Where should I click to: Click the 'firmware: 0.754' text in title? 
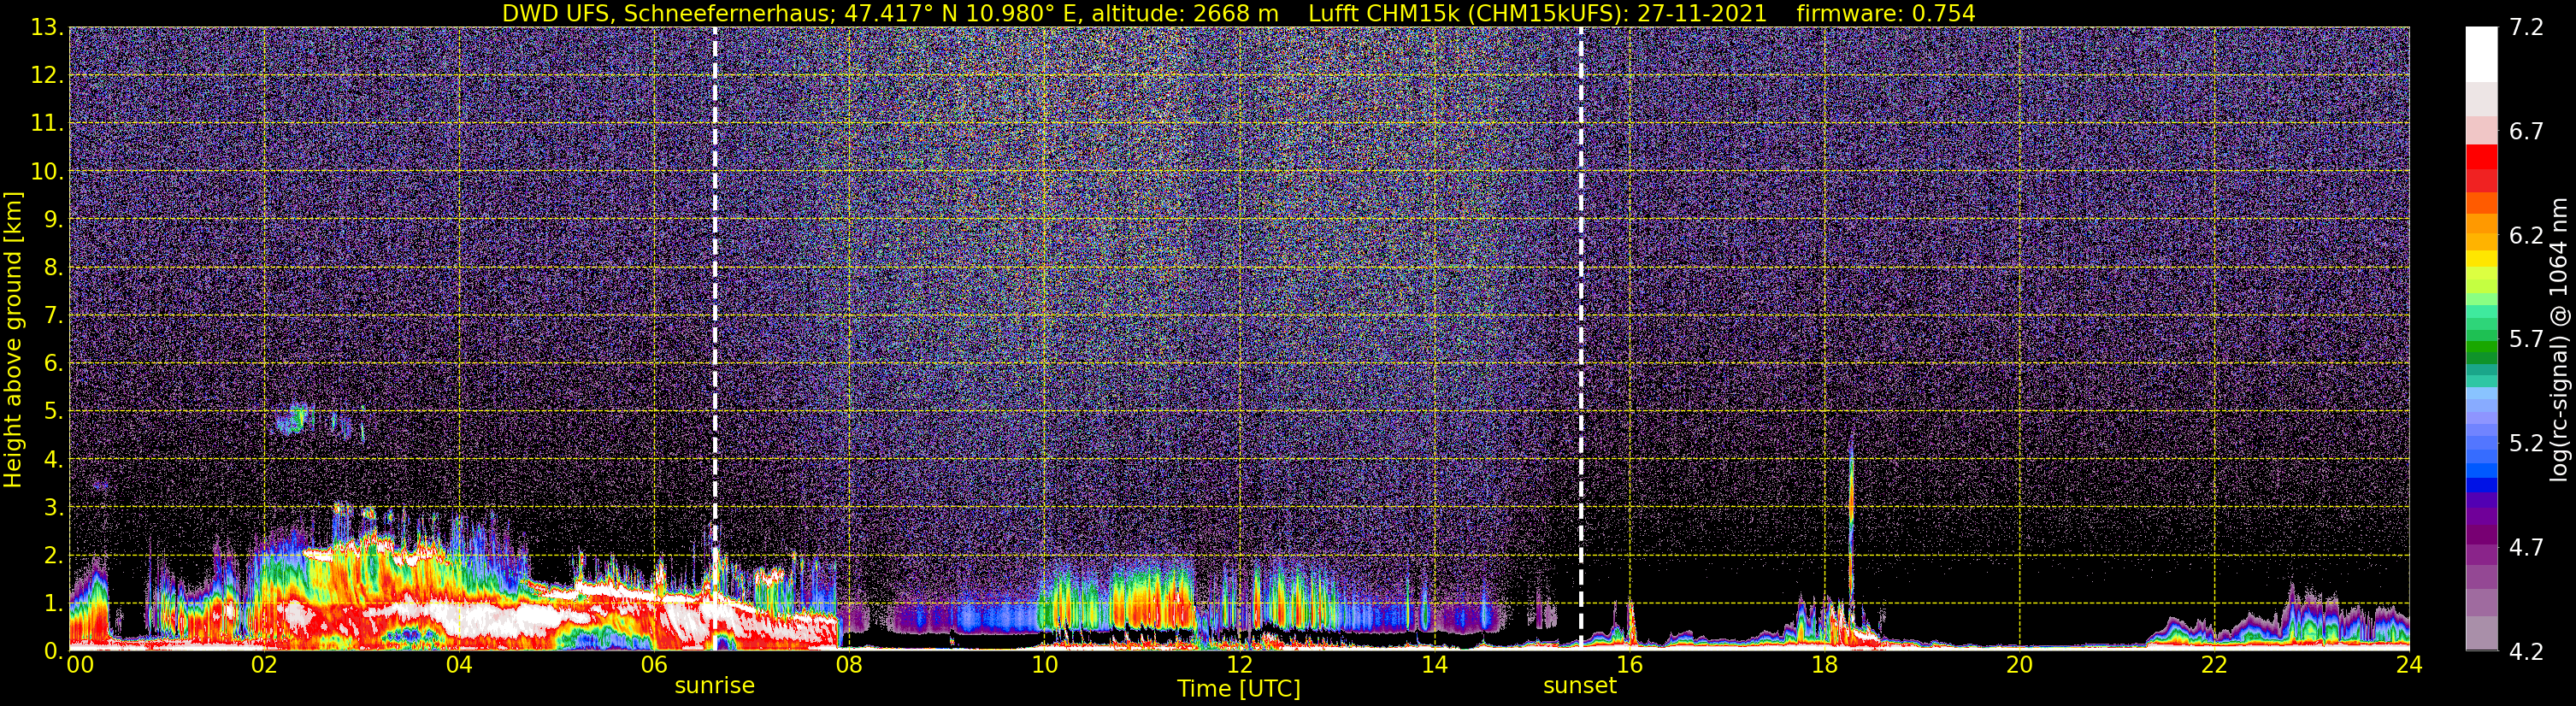(x=1886, y=13)
